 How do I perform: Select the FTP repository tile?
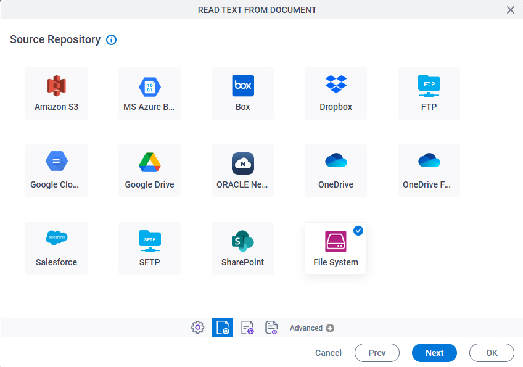(429, 93)
